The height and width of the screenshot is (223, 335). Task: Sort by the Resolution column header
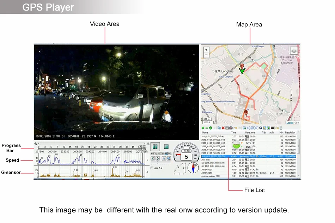(290, 132)
